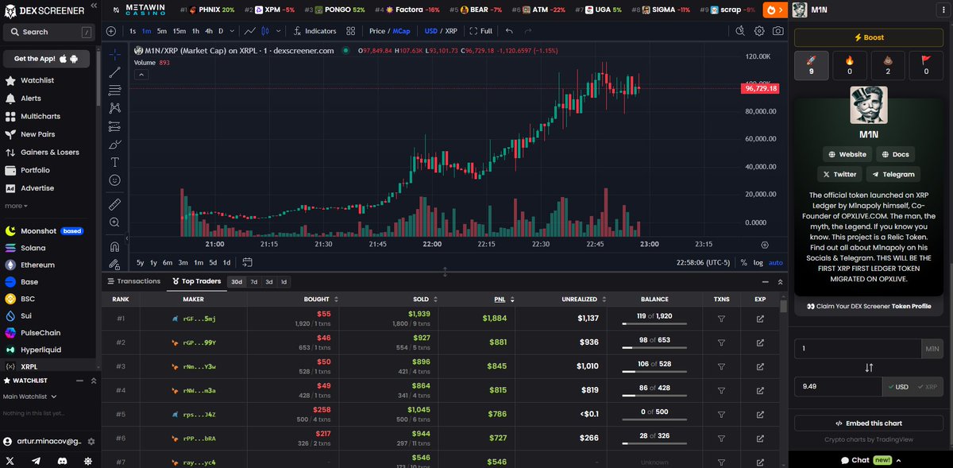The width and height of the screenshot is (953, 468).
Task: Open explorer link for rank #3 row
Action: (x=760, y=366)
